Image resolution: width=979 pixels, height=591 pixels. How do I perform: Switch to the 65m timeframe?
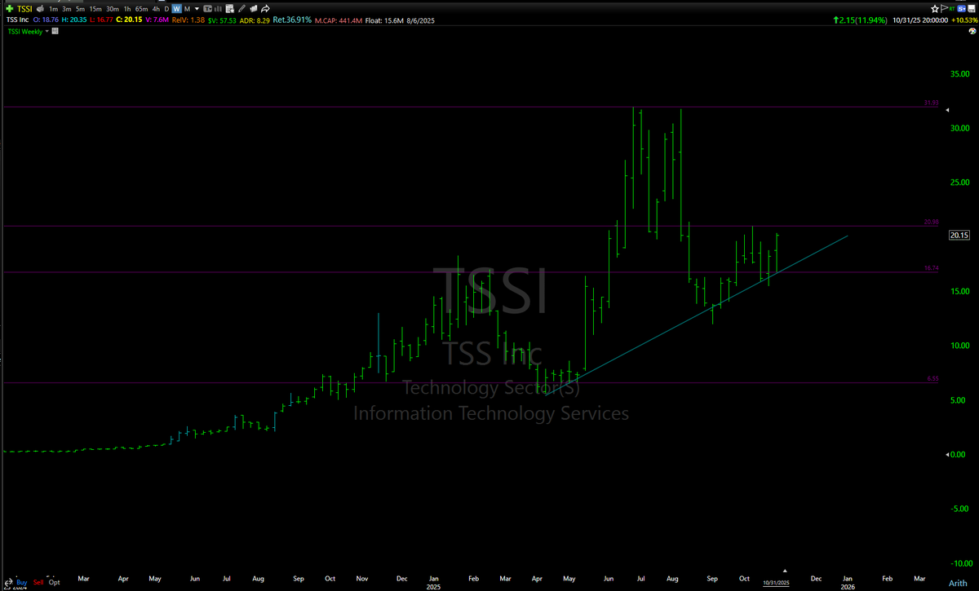142,9
